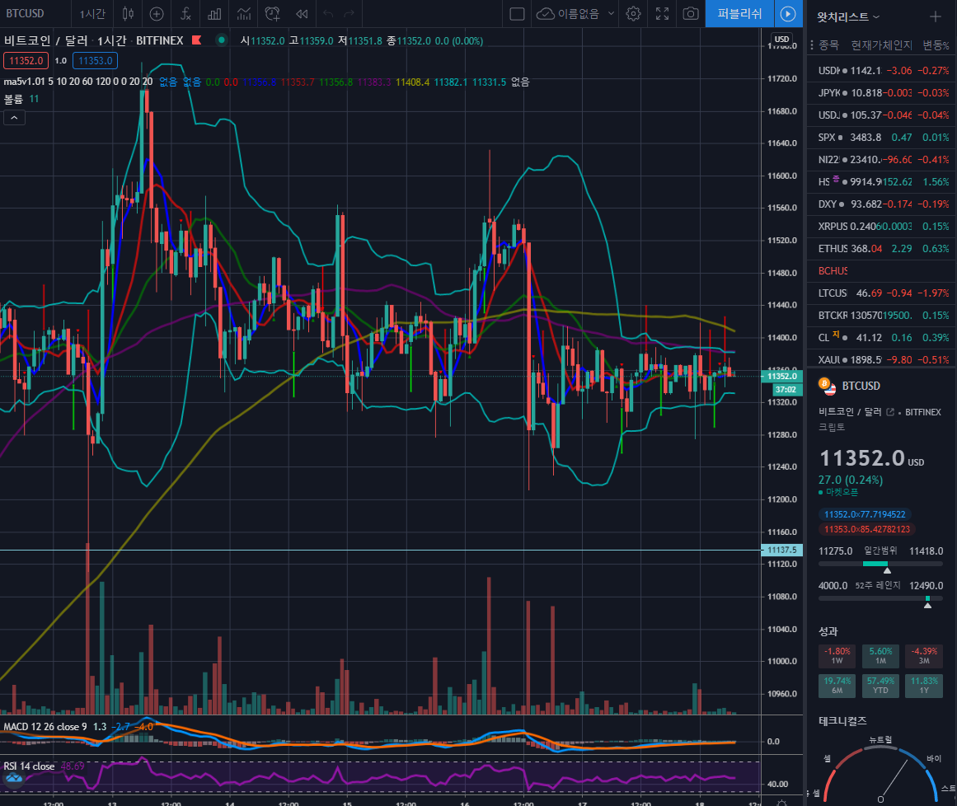The image size is (957, 806).
Task: Expand the 이름없음 layout name dropdown
Action: click(611, 13)
